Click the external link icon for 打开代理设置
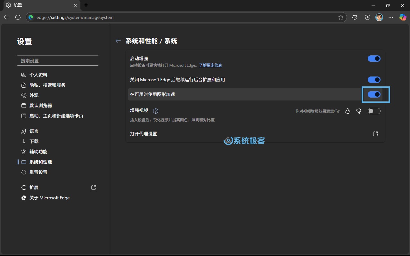Image resolution: width=410 pixels, height=256 pixels. 375,134
